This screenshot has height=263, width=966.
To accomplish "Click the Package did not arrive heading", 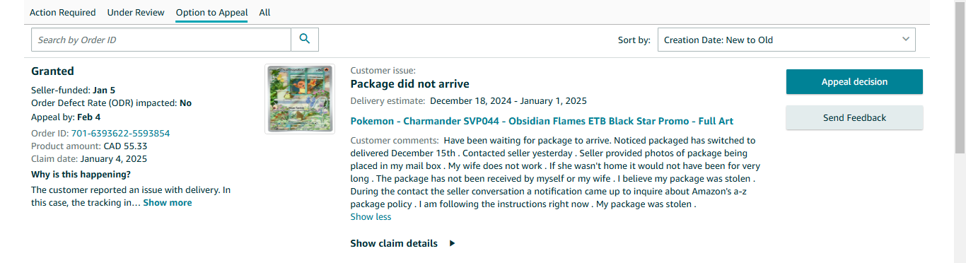I will (x=410, y=84).
